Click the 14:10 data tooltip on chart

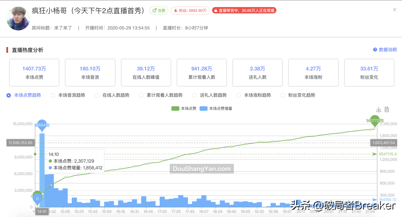(74, 162)
